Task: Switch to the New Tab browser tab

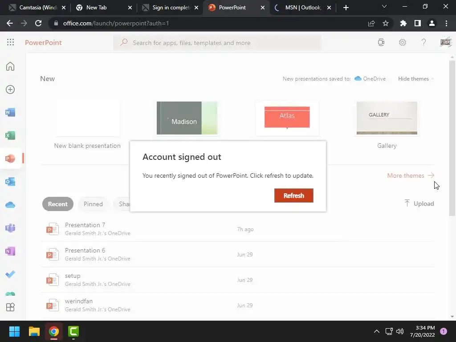Action: point(103,8)
